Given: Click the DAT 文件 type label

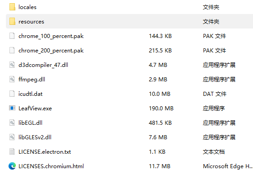Looking at the screenshot, I should point(215,94).
